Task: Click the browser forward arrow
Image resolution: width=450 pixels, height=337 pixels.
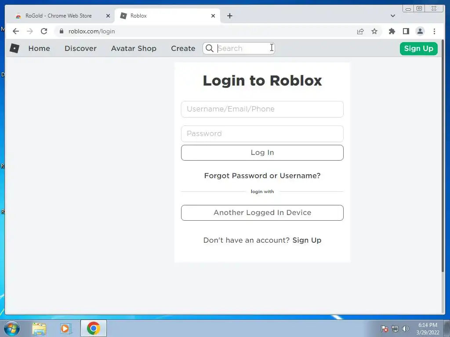Action: [x=30, y=31]
